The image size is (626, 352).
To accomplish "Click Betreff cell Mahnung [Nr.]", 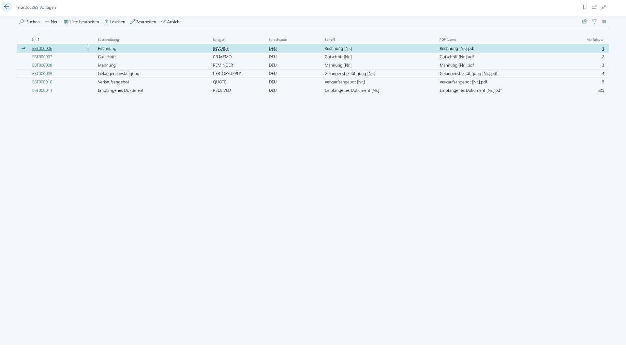I will coord(338,65).
